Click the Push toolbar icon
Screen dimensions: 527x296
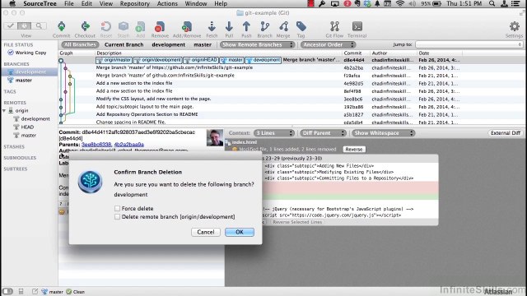(246, 27)
